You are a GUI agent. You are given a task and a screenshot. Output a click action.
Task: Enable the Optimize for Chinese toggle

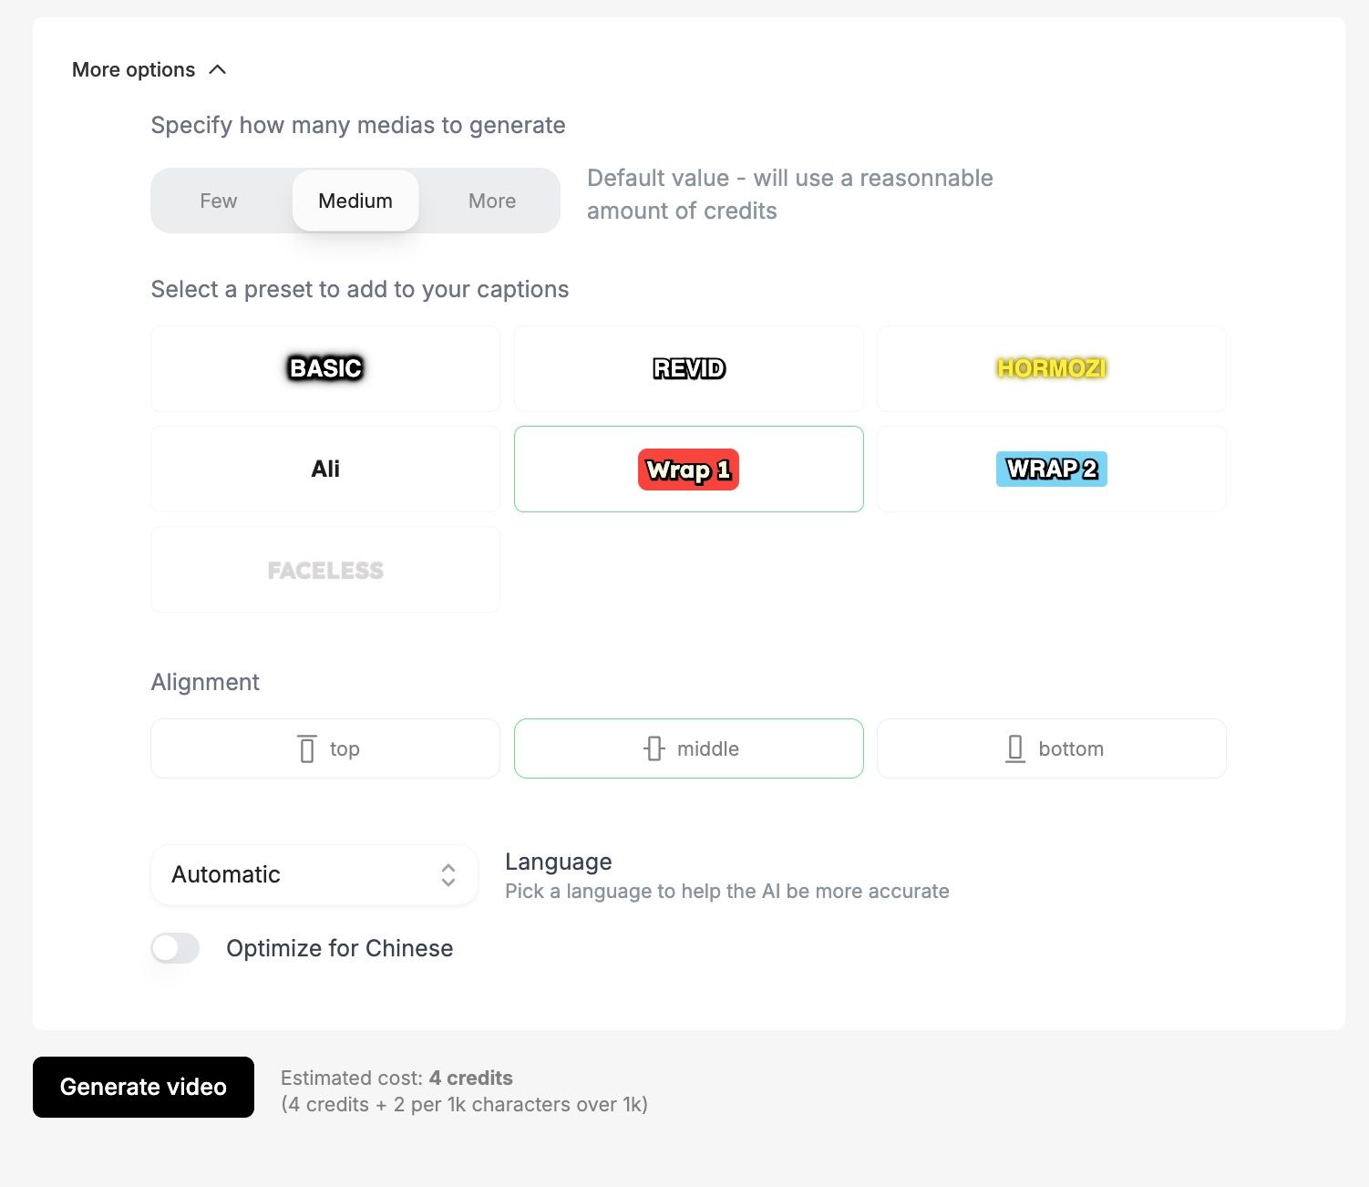pyautogui.click(x=175, y=948)
